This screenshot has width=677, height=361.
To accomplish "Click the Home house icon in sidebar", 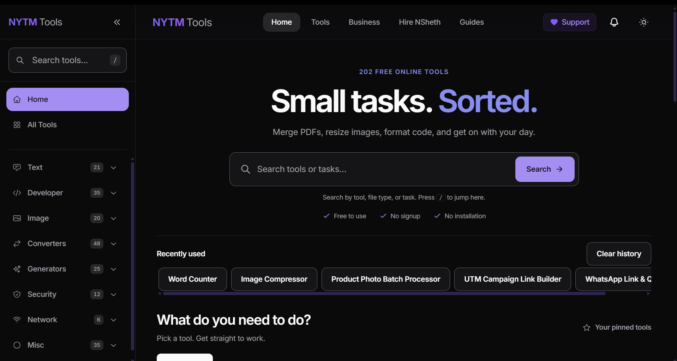I will tap(17, 99).
